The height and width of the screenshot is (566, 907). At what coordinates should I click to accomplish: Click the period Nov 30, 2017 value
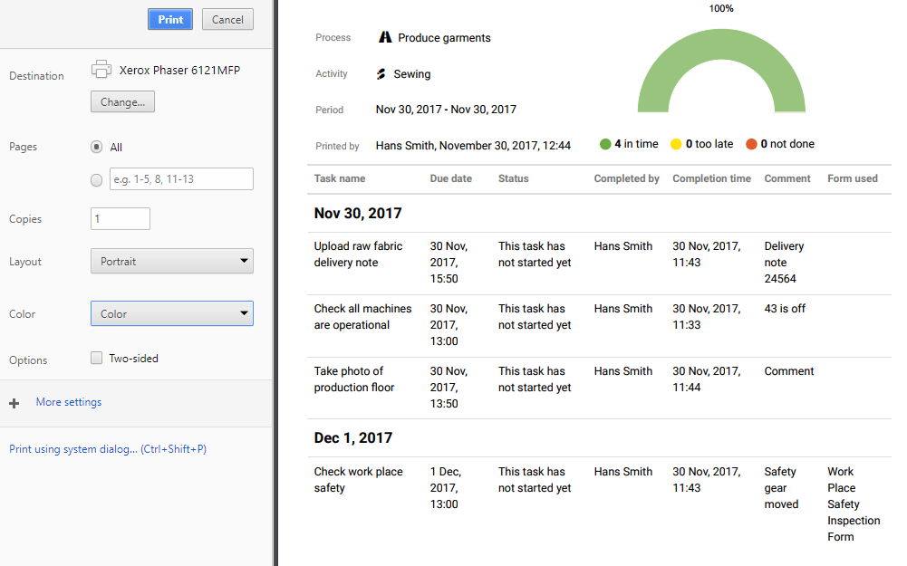[446, 110]
